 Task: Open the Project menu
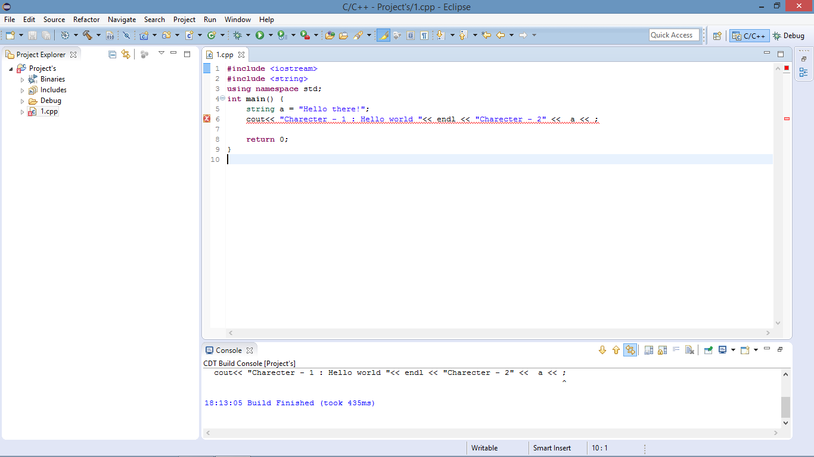point(184,20)
